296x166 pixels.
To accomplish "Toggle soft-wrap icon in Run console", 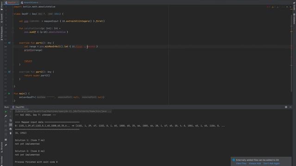I will [11, 120].
